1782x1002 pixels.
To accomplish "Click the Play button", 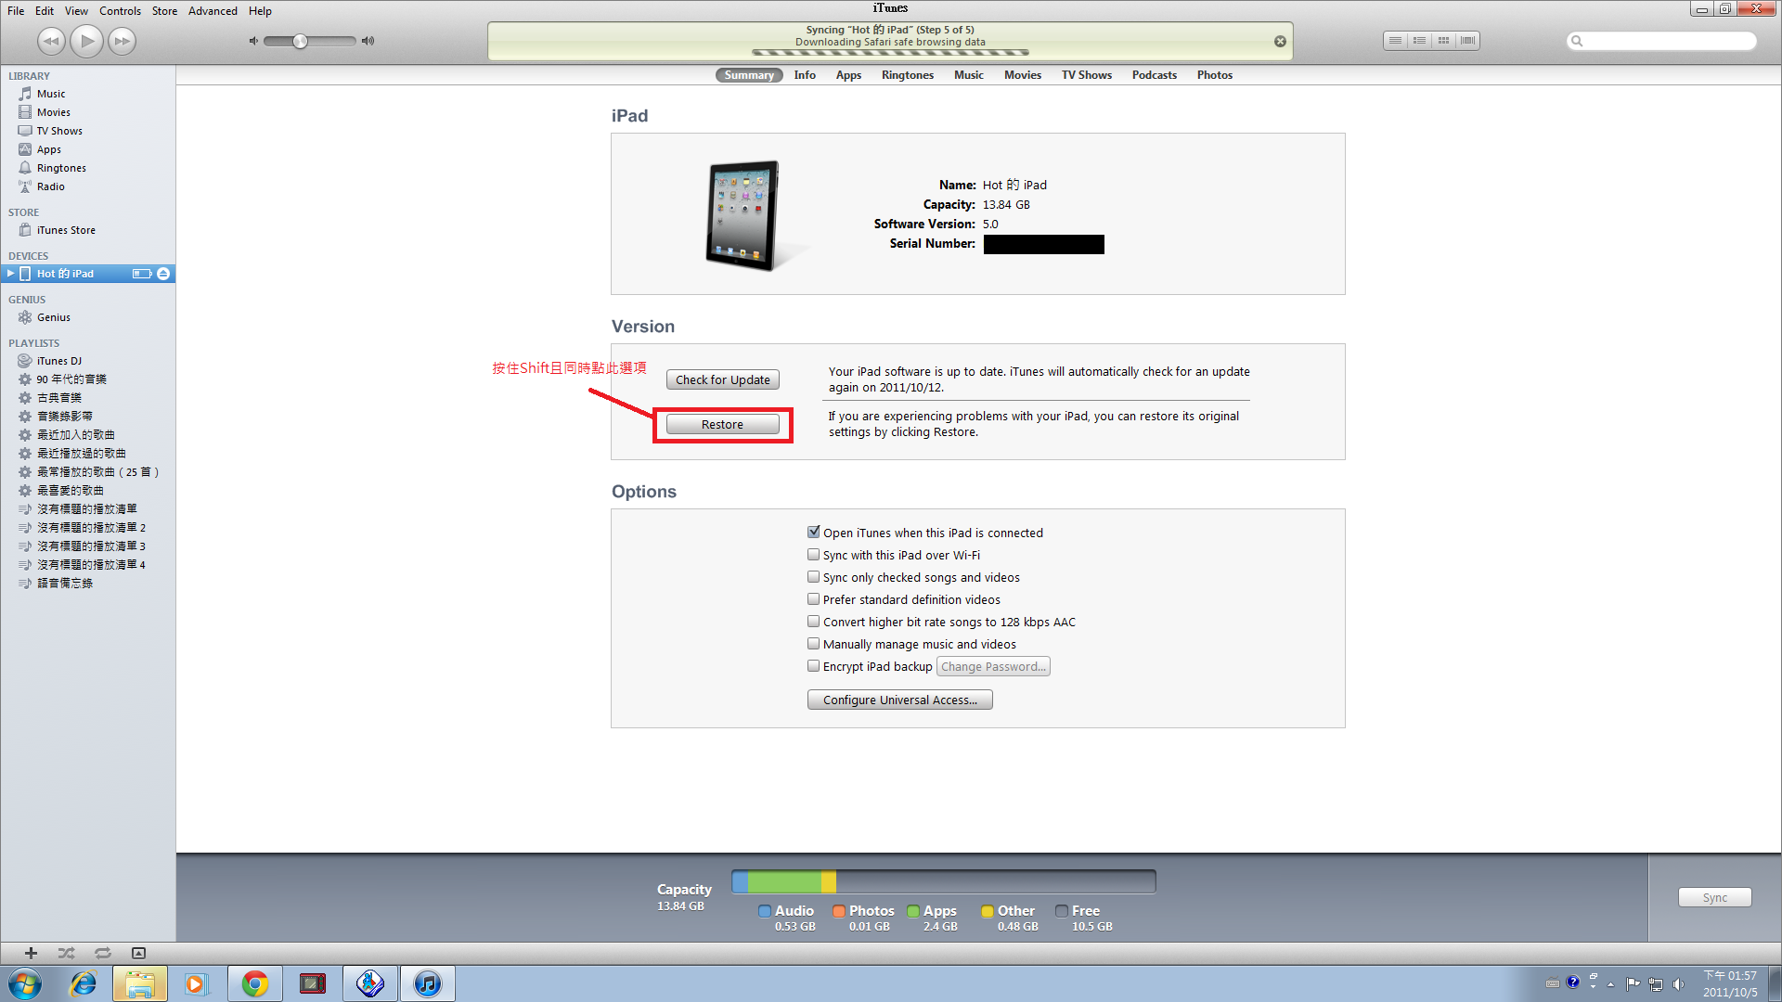I will (x=86, y=41).
